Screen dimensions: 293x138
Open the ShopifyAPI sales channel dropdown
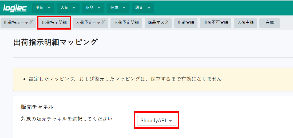pos(157,121)
